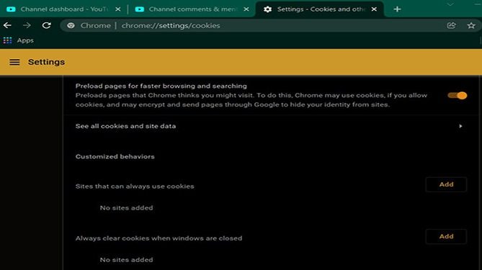Click 'Sites that can always use cookies' text
Viewport: 482px width, 270px height.
point(135,186)
